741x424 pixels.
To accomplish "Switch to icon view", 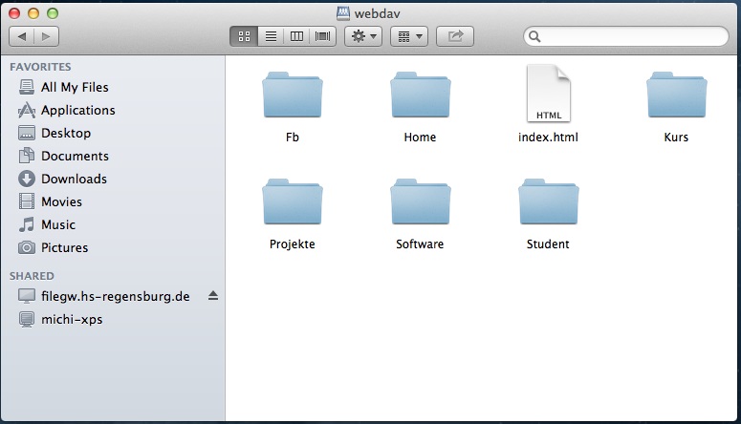I will [244, 36].
